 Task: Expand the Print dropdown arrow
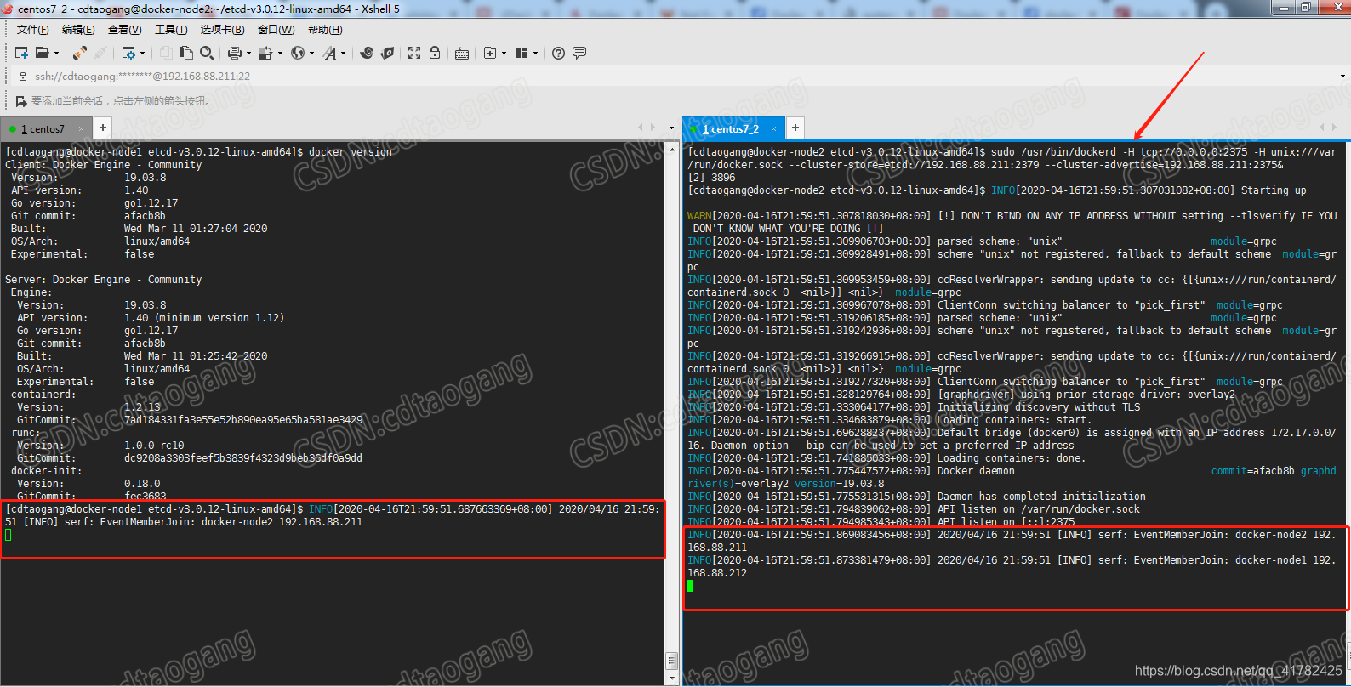point(248,53)
